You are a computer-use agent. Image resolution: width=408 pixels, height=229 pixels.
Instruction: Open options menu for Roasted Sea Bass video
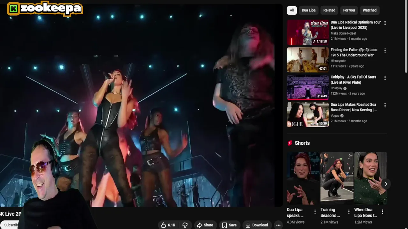coord(385,105)
